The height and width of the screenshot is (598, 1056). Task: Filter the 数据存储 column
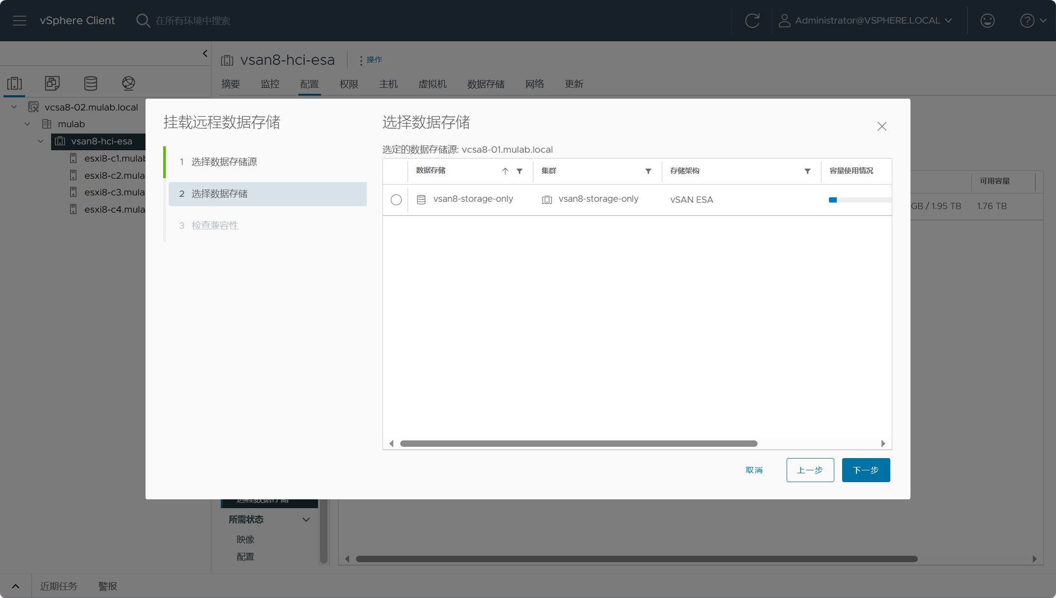tap(520, 171)
